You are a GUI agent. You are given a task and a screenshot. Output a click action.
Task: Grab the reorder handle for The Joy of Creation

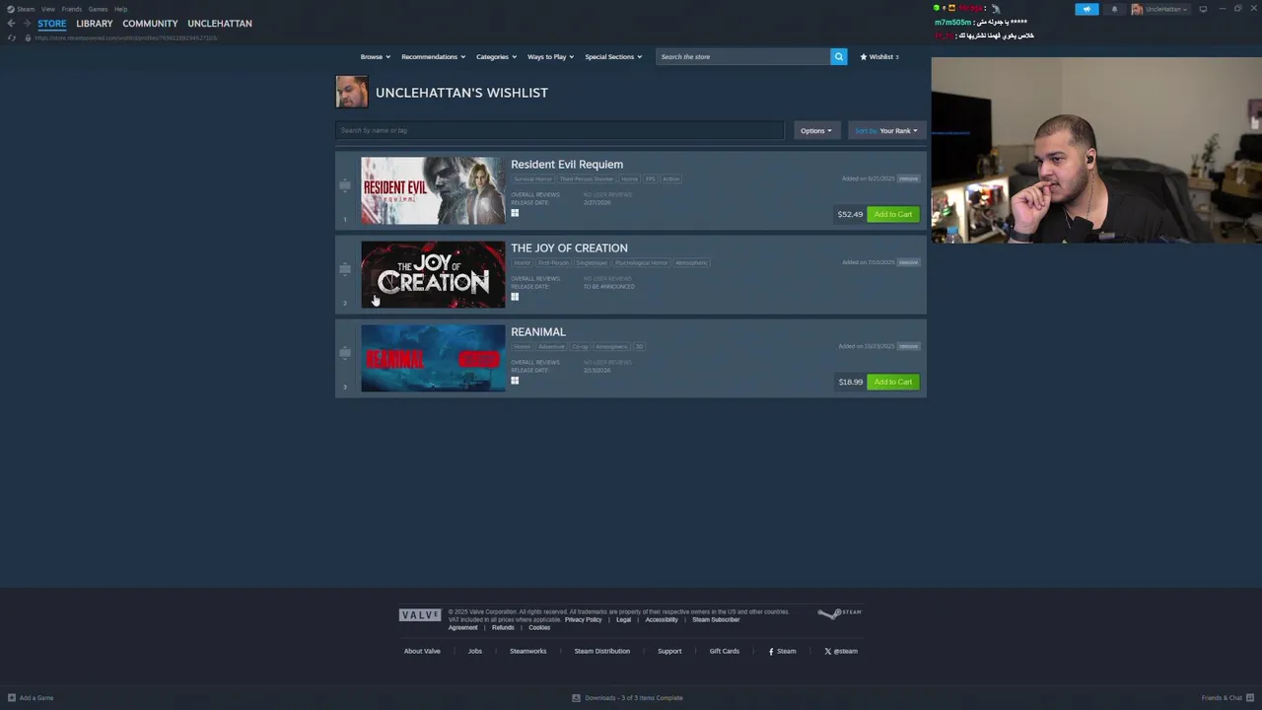point(344,269)
